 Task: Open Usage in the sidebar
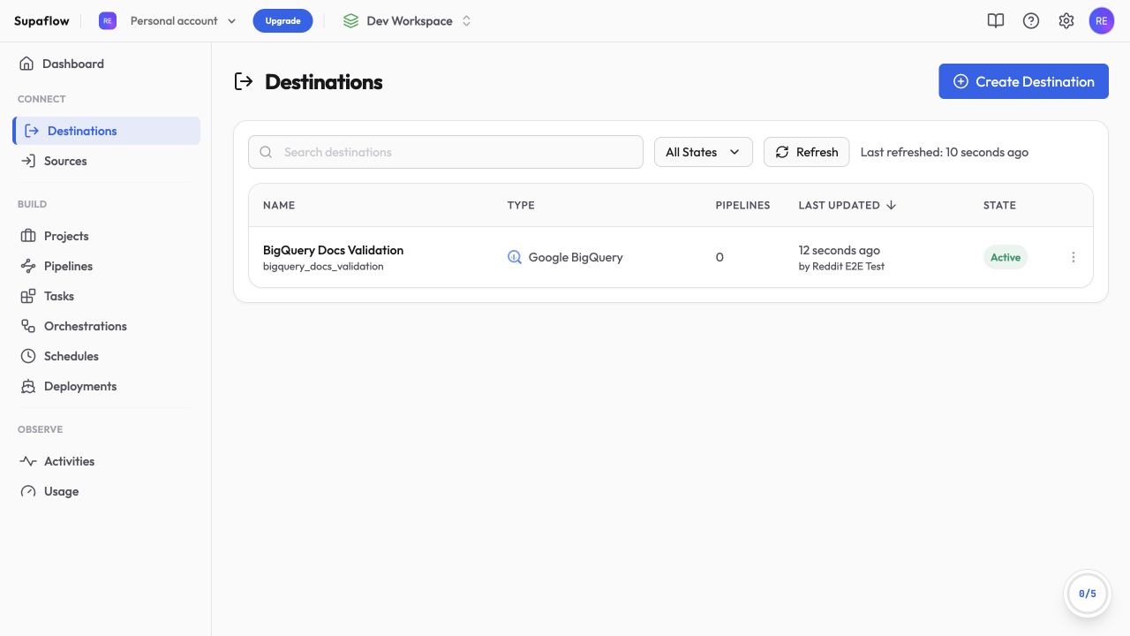coord(107,491)
